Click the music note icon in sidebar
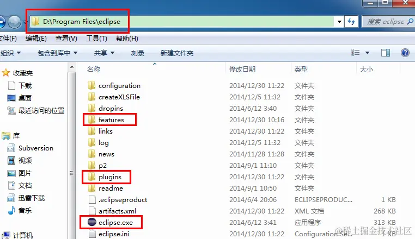The width and height of the screenshot is (415, 239). pos(11,210)
